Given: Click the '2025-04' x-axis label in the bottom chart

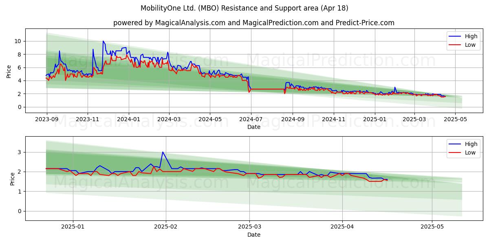Looking at the screenshot, I should point(342,228).
